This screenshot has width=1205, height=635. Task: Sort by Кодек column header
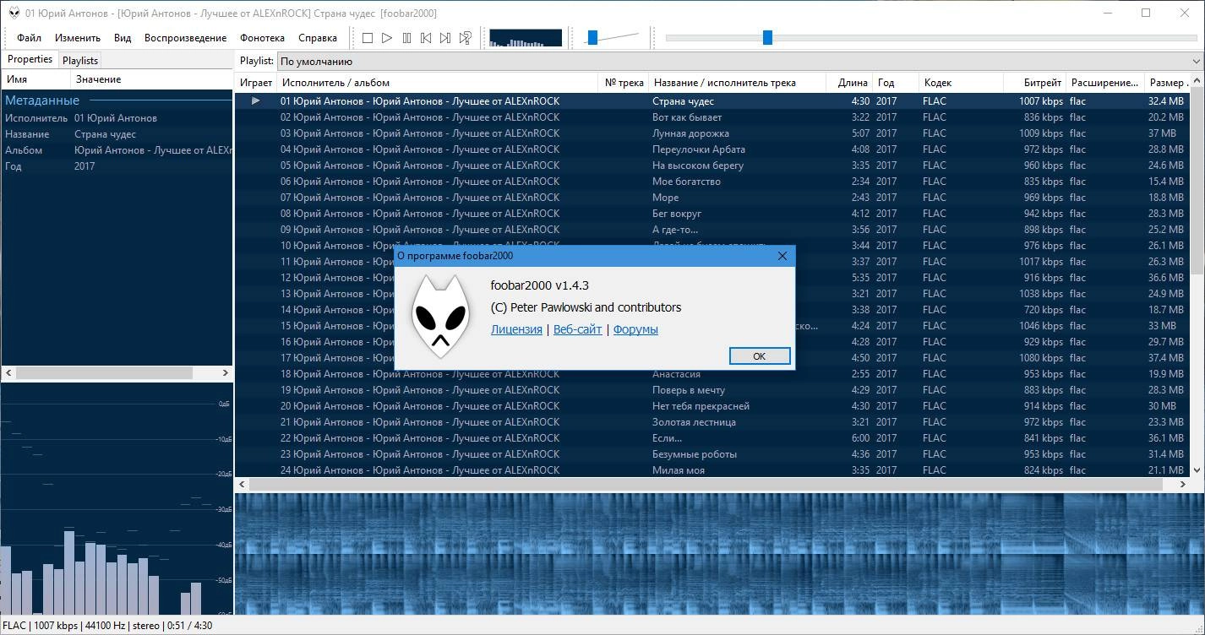pos(961,82)
